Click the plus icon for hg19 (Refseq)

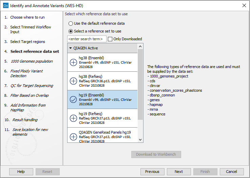[73, 118]
